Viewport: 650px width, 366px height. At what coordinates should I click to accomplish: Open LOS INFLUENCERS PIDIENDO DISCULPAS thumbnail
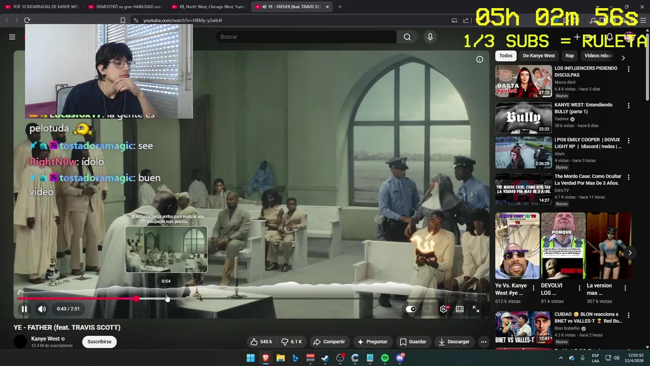(524, 81)
